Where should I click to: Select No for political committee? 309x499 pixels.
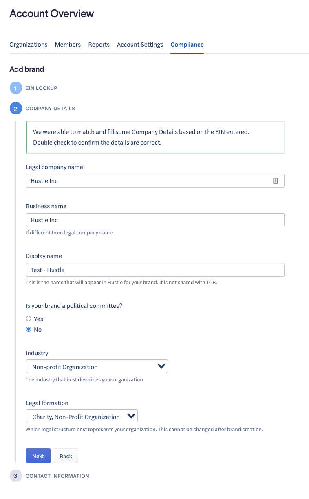click(29, 330)
